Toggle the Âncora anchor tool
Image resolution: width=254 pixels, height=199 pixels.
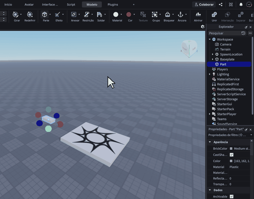pos(181,15)
